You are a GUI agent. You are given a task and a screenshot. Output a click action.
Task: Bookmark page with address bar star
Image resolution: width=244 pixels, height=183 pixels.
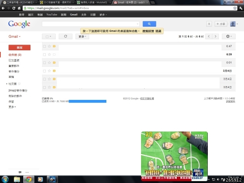coord(235,8)
